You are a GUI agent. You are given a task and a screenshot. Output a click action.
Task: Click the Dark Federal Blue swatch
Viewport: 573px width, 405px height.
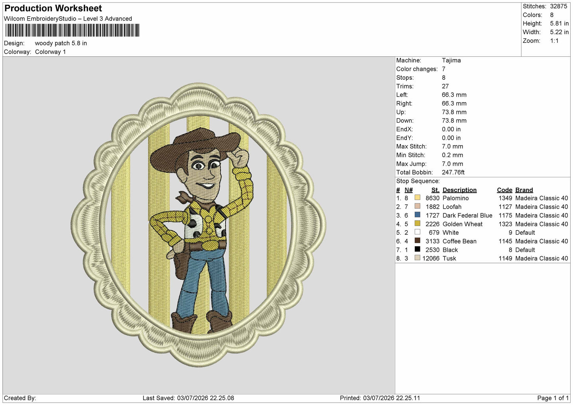(x=417, y=215)
